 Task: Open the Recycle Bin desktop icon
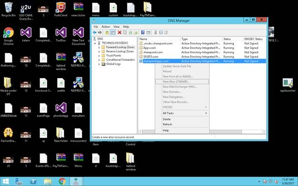pyautogui.click(x=9, y=10)
